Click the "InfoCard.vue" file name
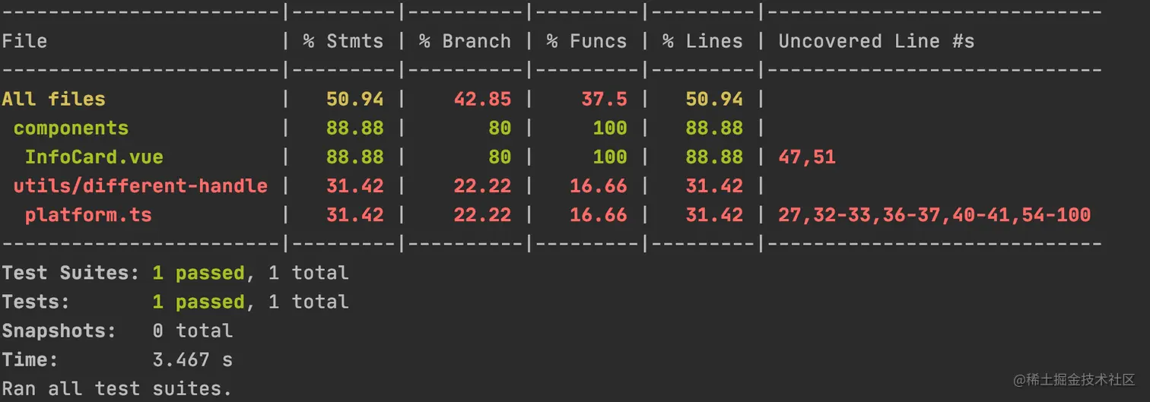The height and width of the screenshot is (402, 1150). click(94, 157)
